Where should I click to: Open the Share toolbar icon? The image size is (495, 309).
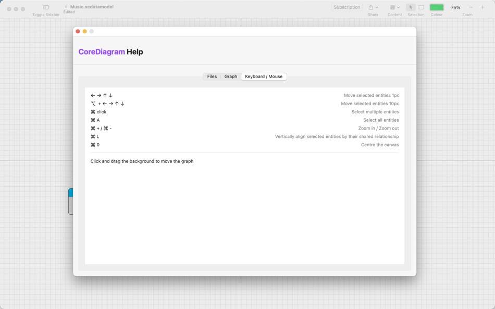(373, 7)
